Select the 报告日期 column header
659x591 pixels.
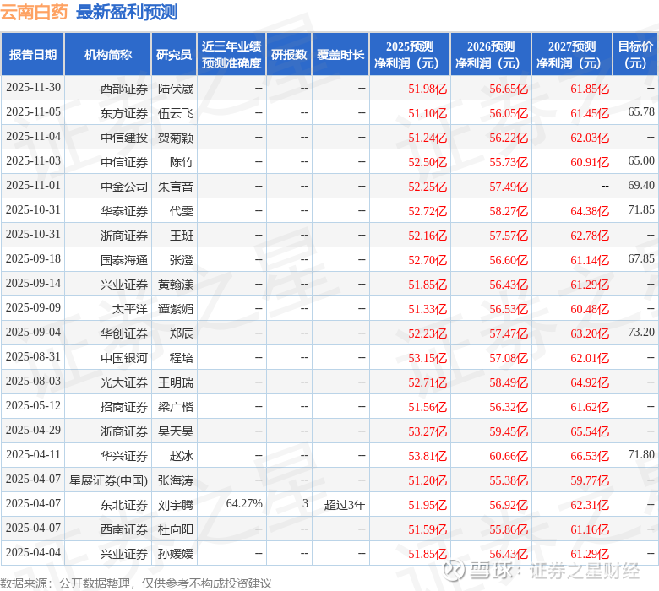point(33,55)
